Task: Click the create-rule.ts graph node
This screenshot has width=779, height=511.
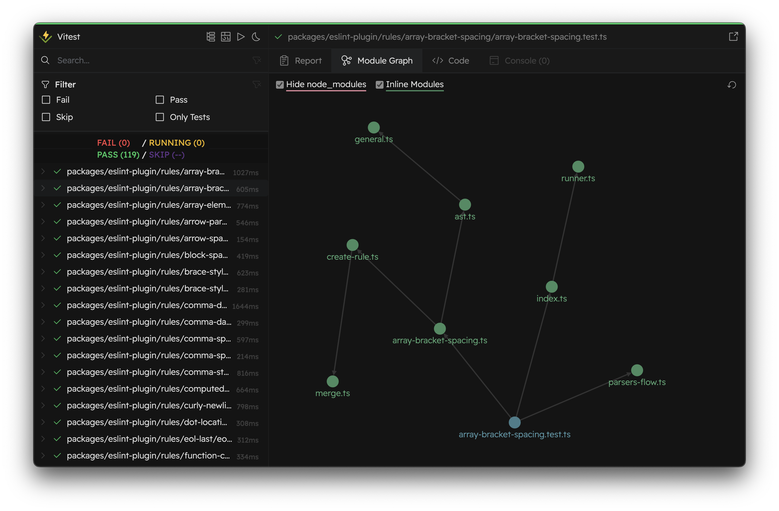Action: (x=352, y=245)
